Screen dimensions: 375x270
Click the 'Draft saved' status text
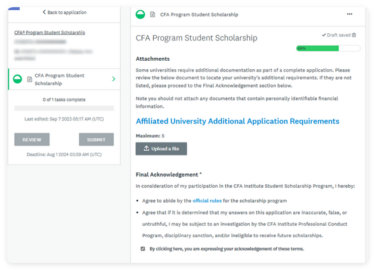point(339,35)
